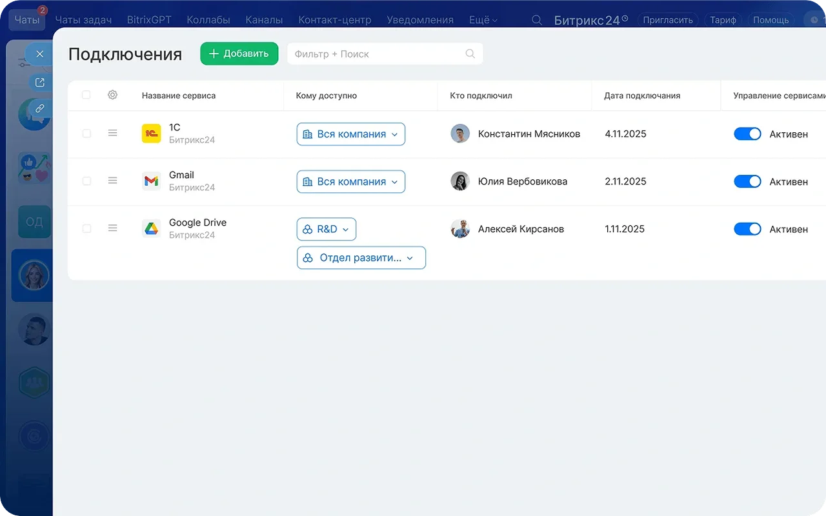Screen dimensions: 826x516
Task: Click the Google Drive logo icon
Action: [151, 229]
